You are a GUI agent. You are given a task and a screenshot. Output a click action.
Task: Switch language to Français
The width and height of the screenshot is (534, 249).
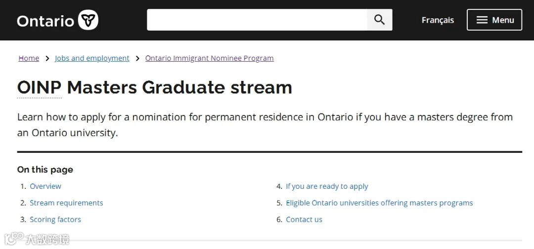[438, 20]
